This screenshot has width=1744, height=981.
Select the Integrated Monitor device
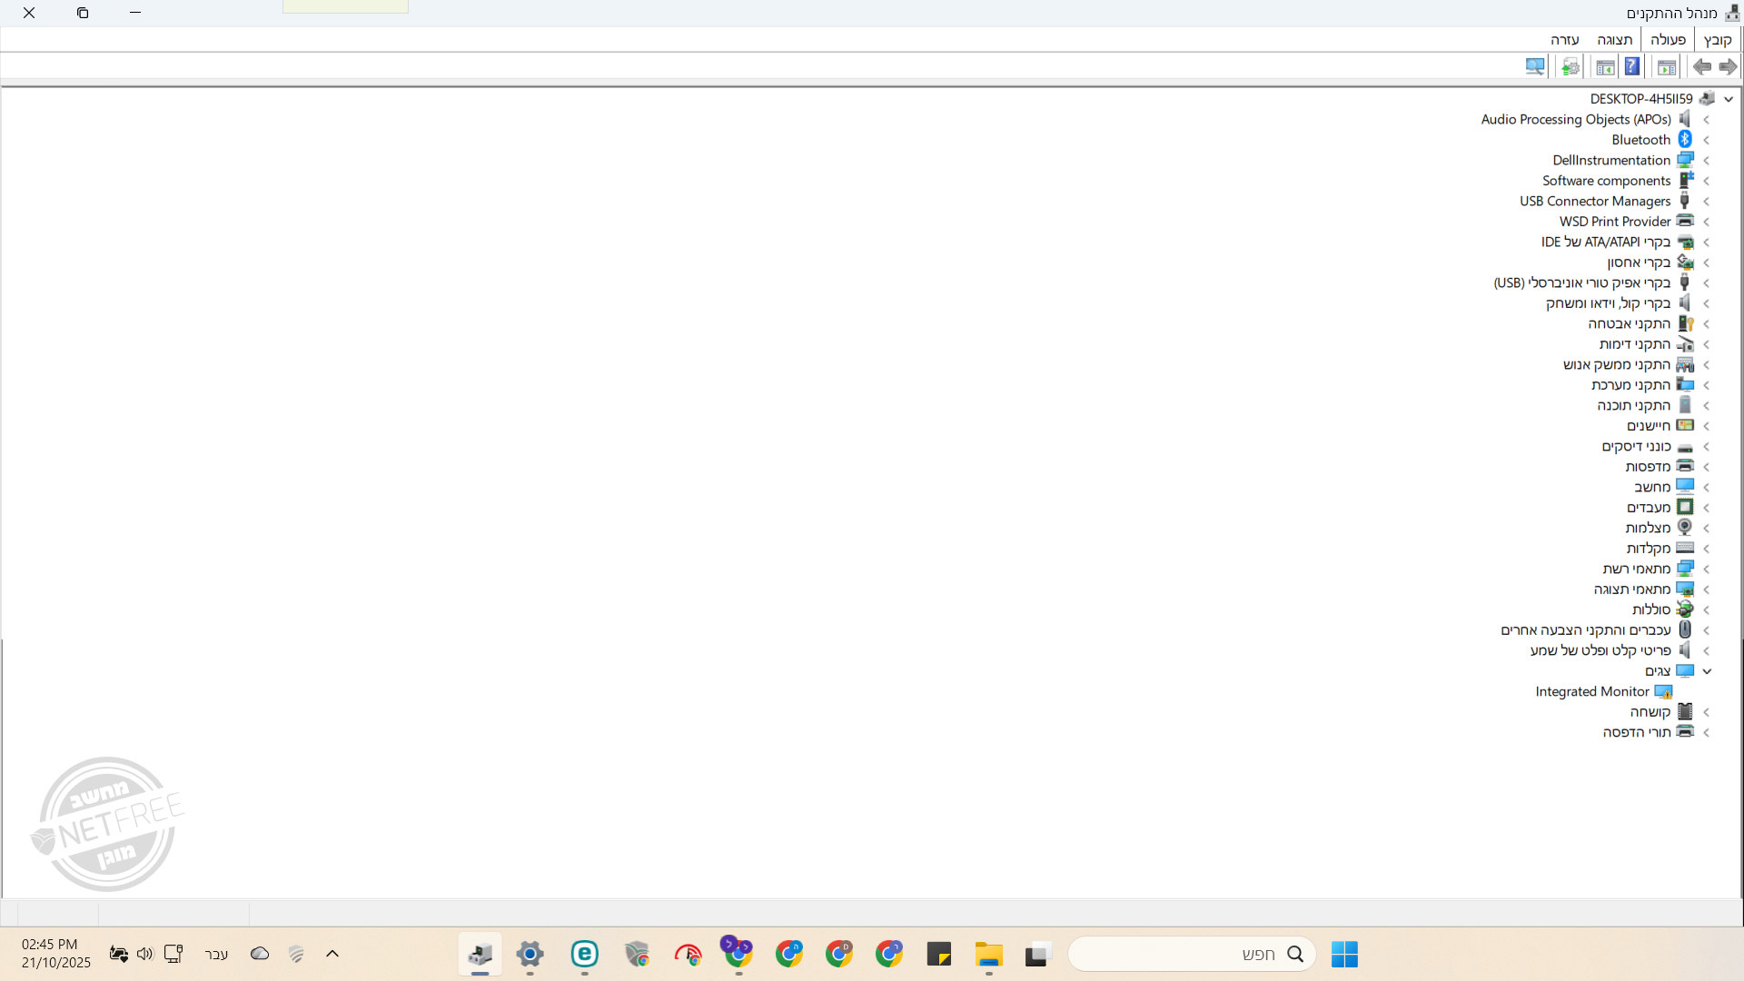[x=1591, y=692]
